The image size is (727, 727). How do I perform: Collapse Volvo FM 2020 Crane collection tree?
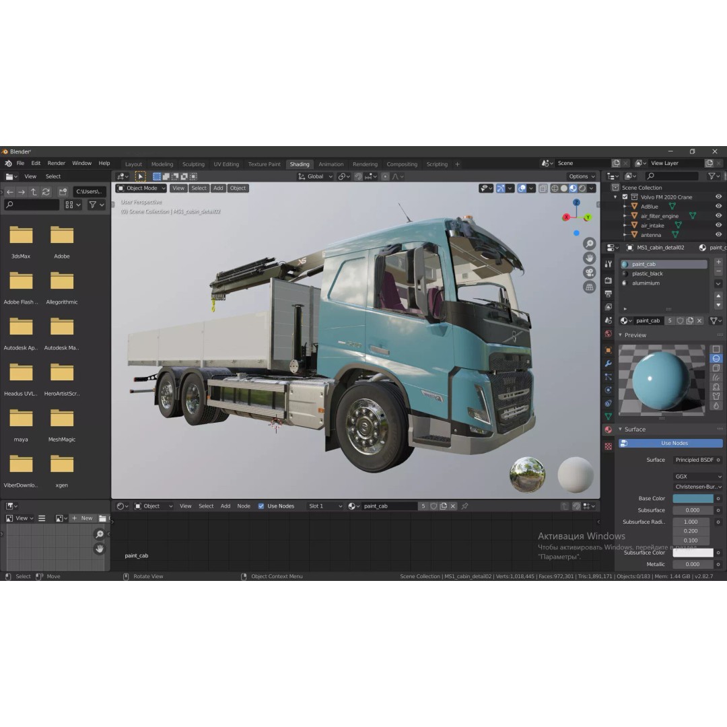615,197
